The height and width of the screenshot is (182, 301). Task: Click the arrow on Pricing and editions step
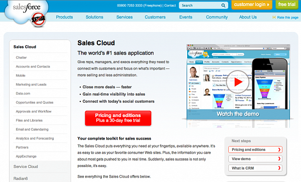[279, 149]
